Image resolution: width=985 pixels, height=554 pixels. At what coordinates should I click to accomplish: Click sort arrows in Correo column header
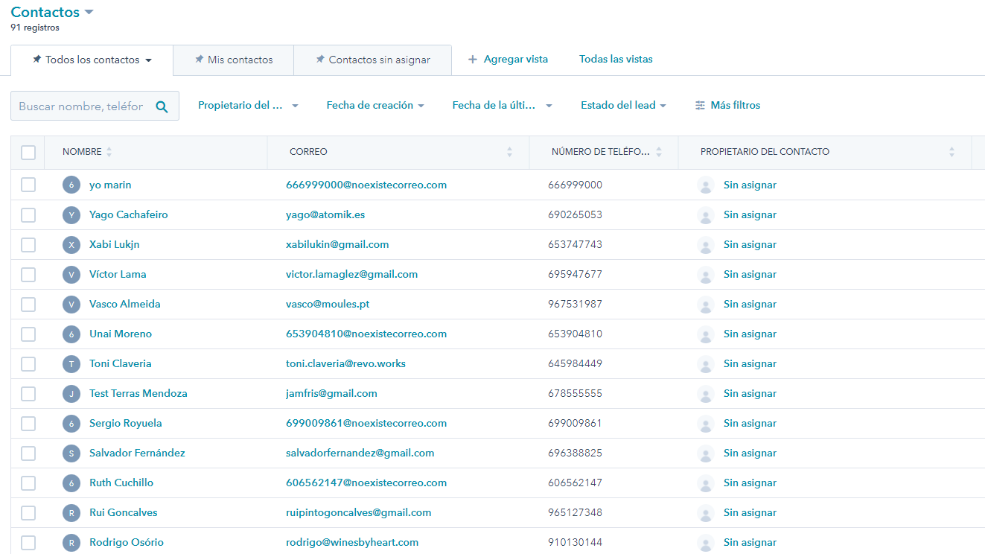509,152
